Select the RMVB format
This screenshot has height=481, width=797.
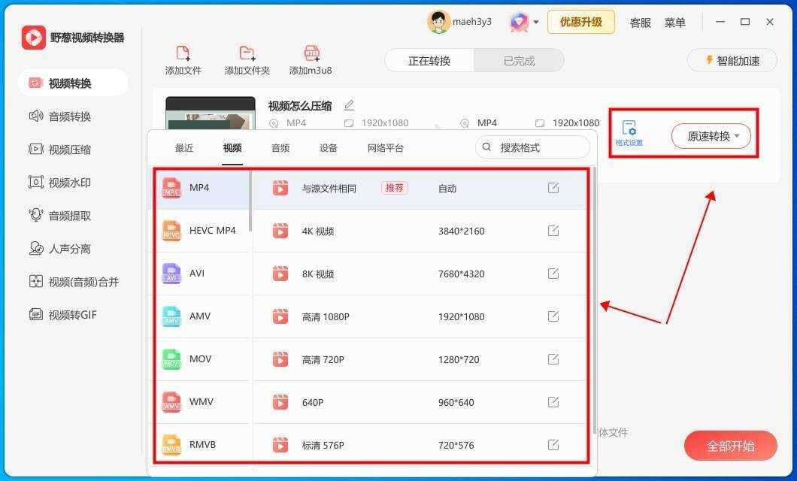click(202, 444)
